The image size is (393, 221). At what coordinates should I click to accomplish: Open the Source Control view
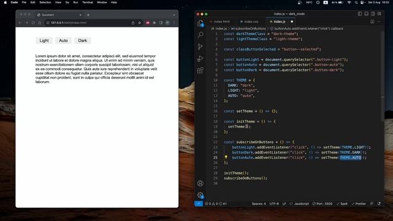(x=200, y=47)
